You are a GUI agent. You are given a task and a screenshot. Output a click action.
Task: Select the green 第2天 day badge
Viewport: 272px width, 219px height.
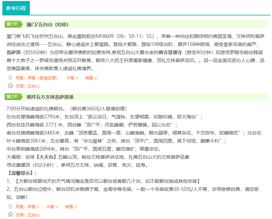(x=14, y=97)
